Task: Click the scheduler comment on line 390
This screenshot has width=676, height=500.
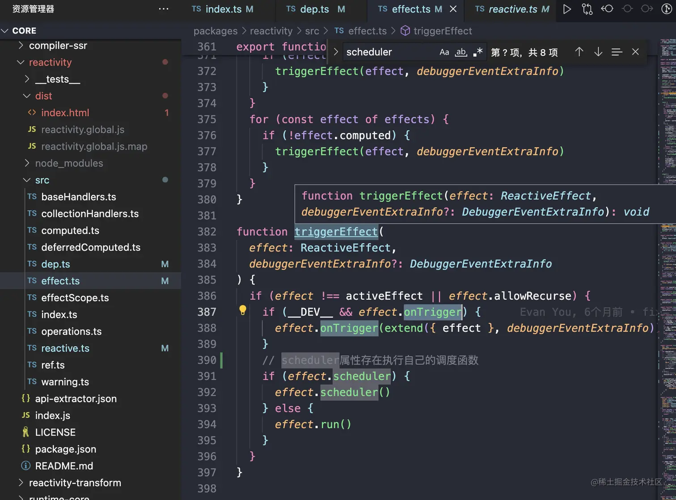Action: coord(370,360)
